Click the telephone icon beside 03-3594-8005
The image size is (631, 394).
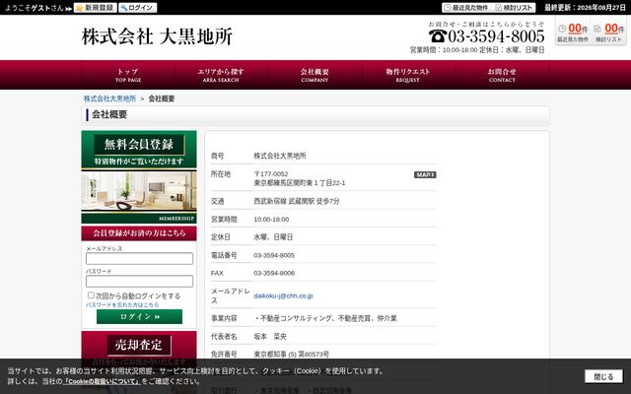pyautogui.click(x=437, y=36)
